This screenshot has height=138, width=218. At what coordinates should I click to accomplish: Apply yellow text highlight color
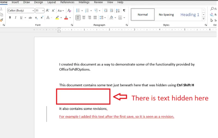57,17
